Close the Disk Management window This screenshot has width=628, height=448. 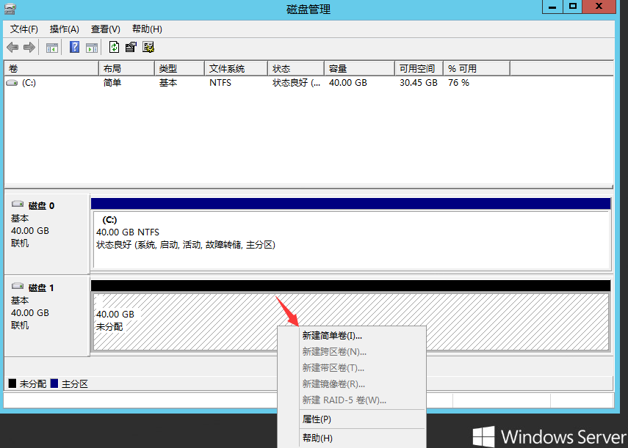pyautogui.click(x=599, y=7)
